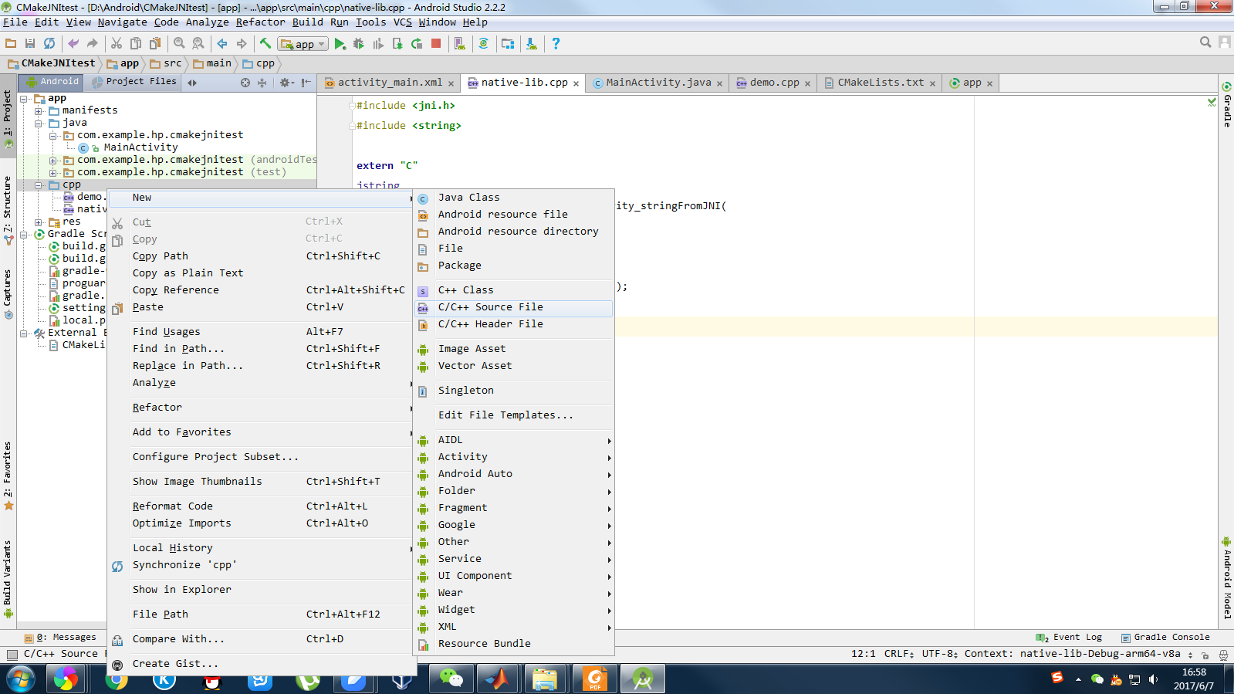
Task: Click Create Gist... menu entry
Action: coord(261,664)
